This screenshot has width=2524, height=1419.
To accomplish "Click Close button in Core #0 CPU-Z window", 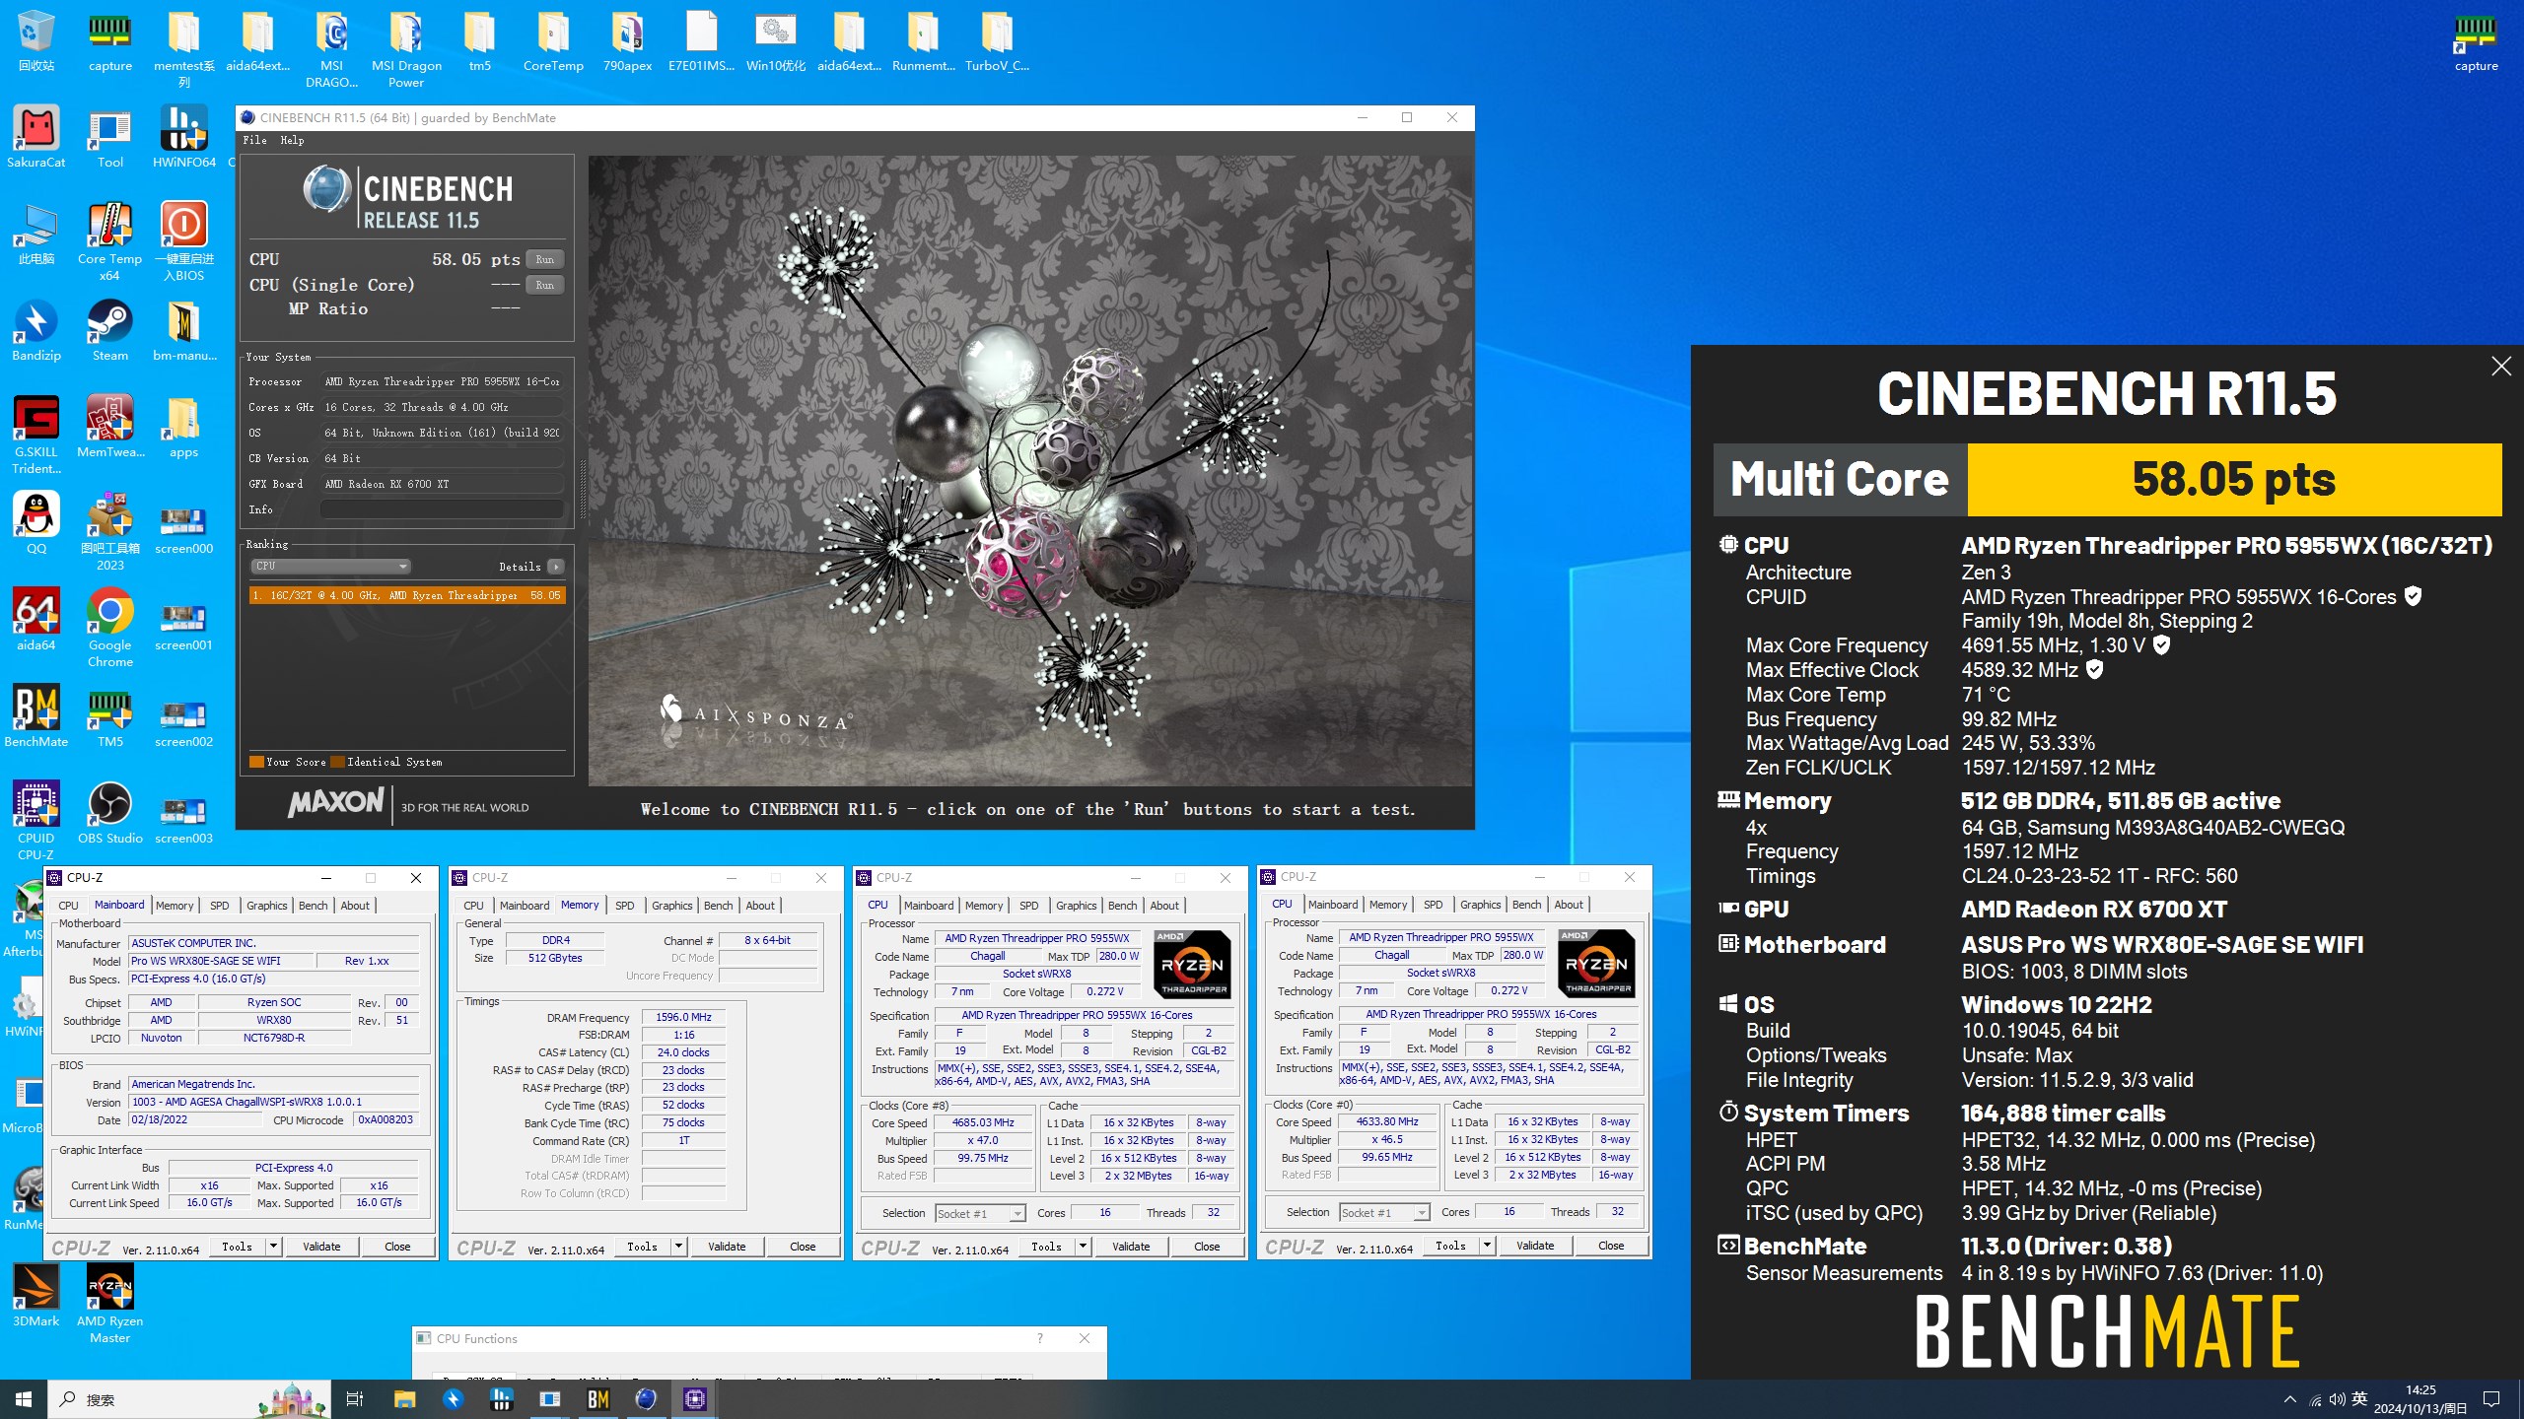I will pyautogui.click(x=1611, y=1246).
